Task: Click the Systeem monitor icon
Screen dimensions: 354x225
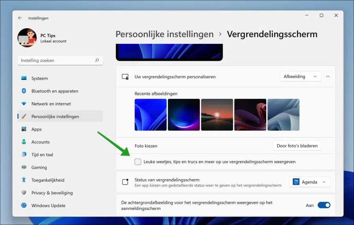Action: coord(24,78)
